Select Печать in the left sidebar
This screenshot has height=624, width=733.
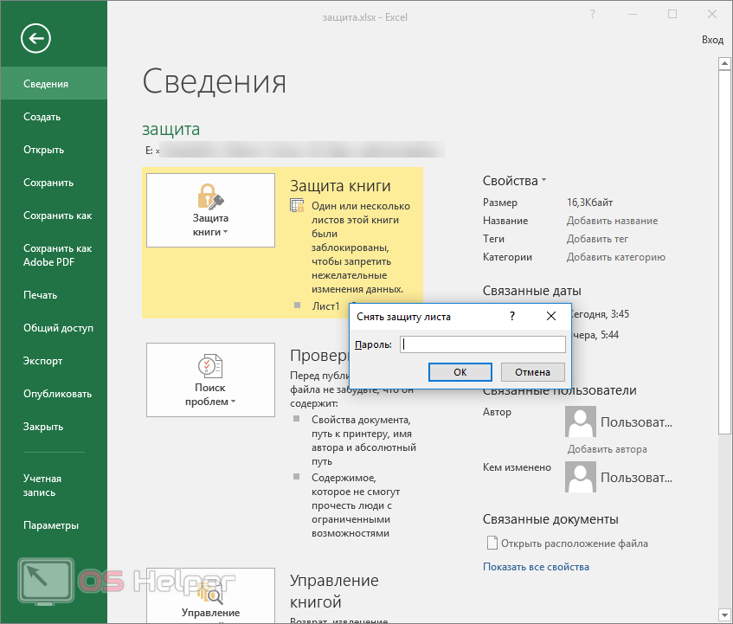[x=40, y=295]
